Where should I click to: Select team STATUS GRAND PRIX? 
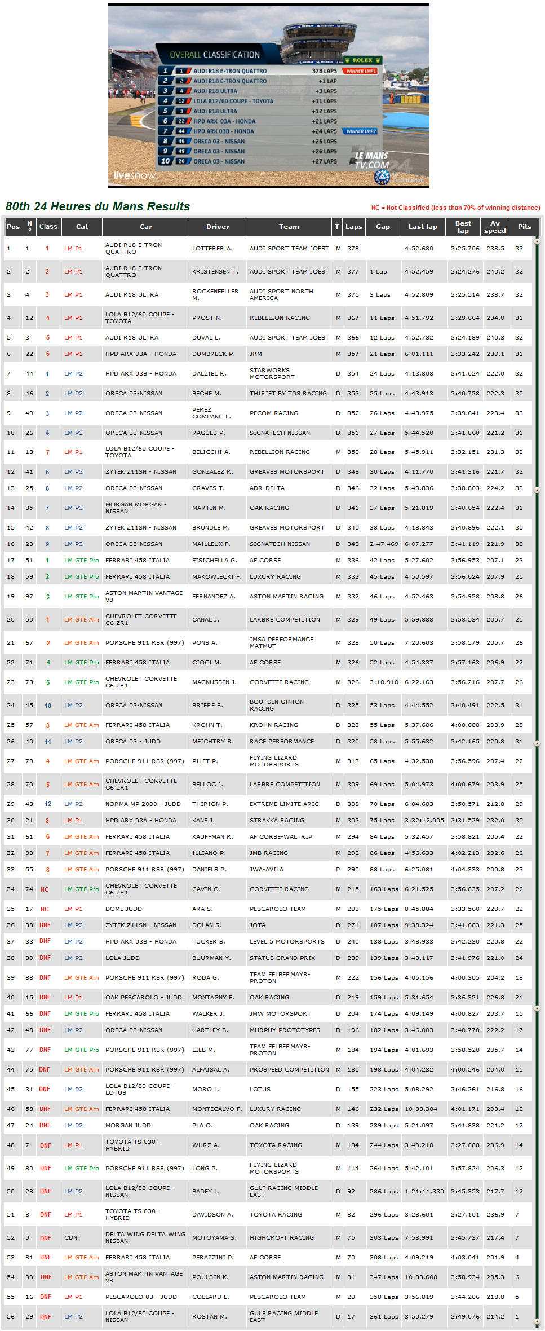coord(282,958)
